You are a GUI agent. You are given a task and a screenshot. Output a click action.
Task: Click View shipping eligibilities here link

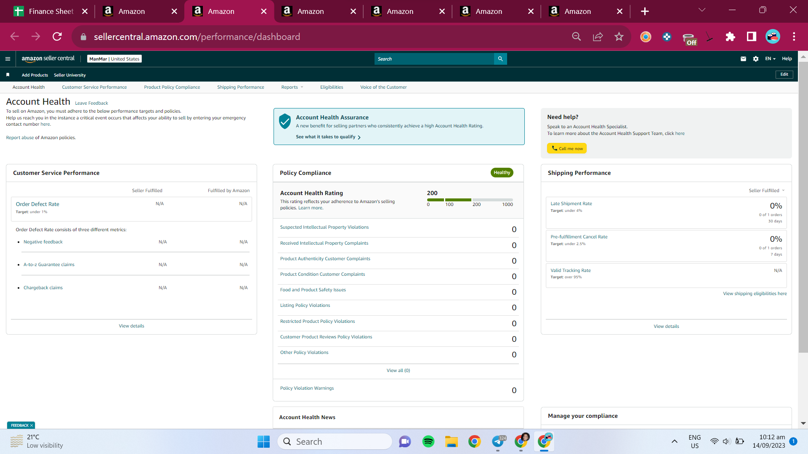tap(755, 293)
